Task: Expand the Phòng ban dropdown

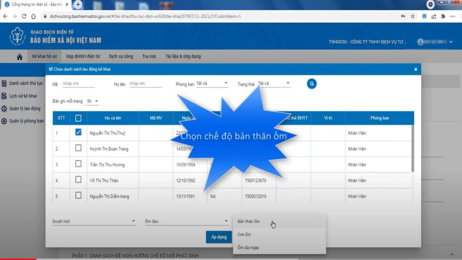Action: tap(212, 83)
